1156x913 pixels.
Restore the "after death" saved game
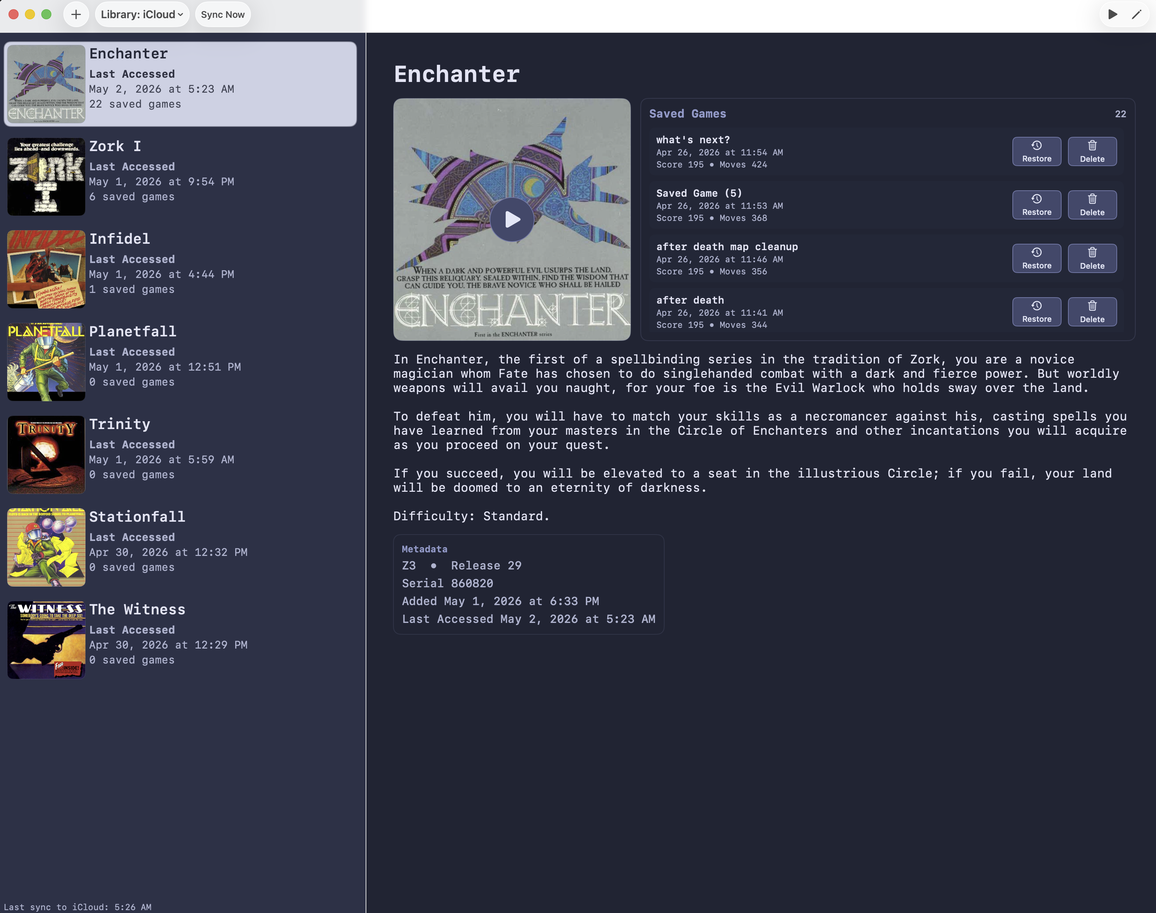click(1037, 311)
